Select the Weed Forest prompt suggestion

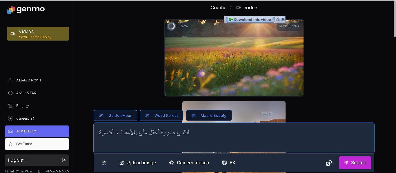[161, 115]
